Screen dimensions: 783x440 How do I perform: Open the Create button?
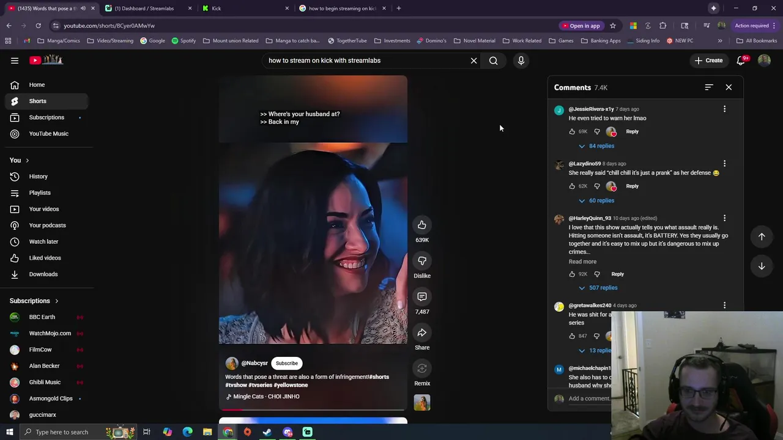pyautogui.click(x=709, y=61)
